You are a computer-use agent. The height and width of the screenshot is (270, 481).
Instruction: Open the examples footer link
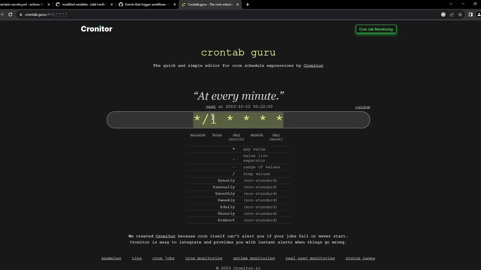pyautogui.click(x=111, y=258)
